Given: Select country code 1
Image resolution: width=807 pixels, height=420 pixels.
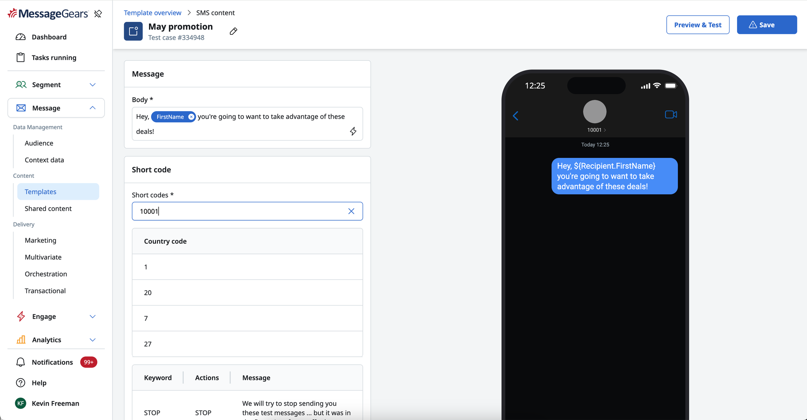Looking at the screenshot, I should 247,267.
